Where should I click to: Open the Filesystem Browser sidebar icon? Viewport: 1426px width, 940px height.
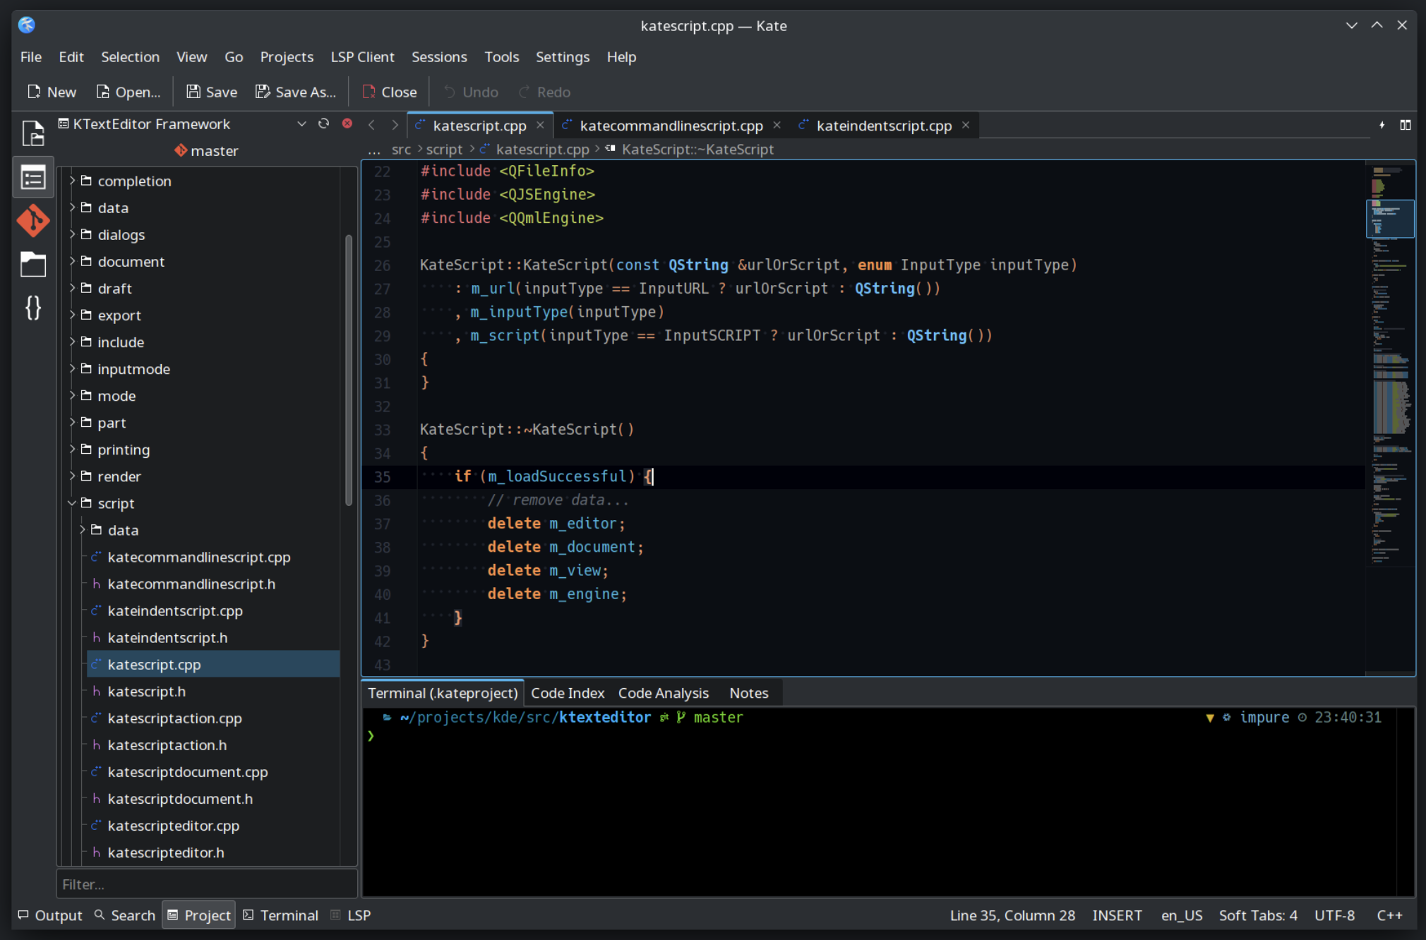(x=33, y=265)
